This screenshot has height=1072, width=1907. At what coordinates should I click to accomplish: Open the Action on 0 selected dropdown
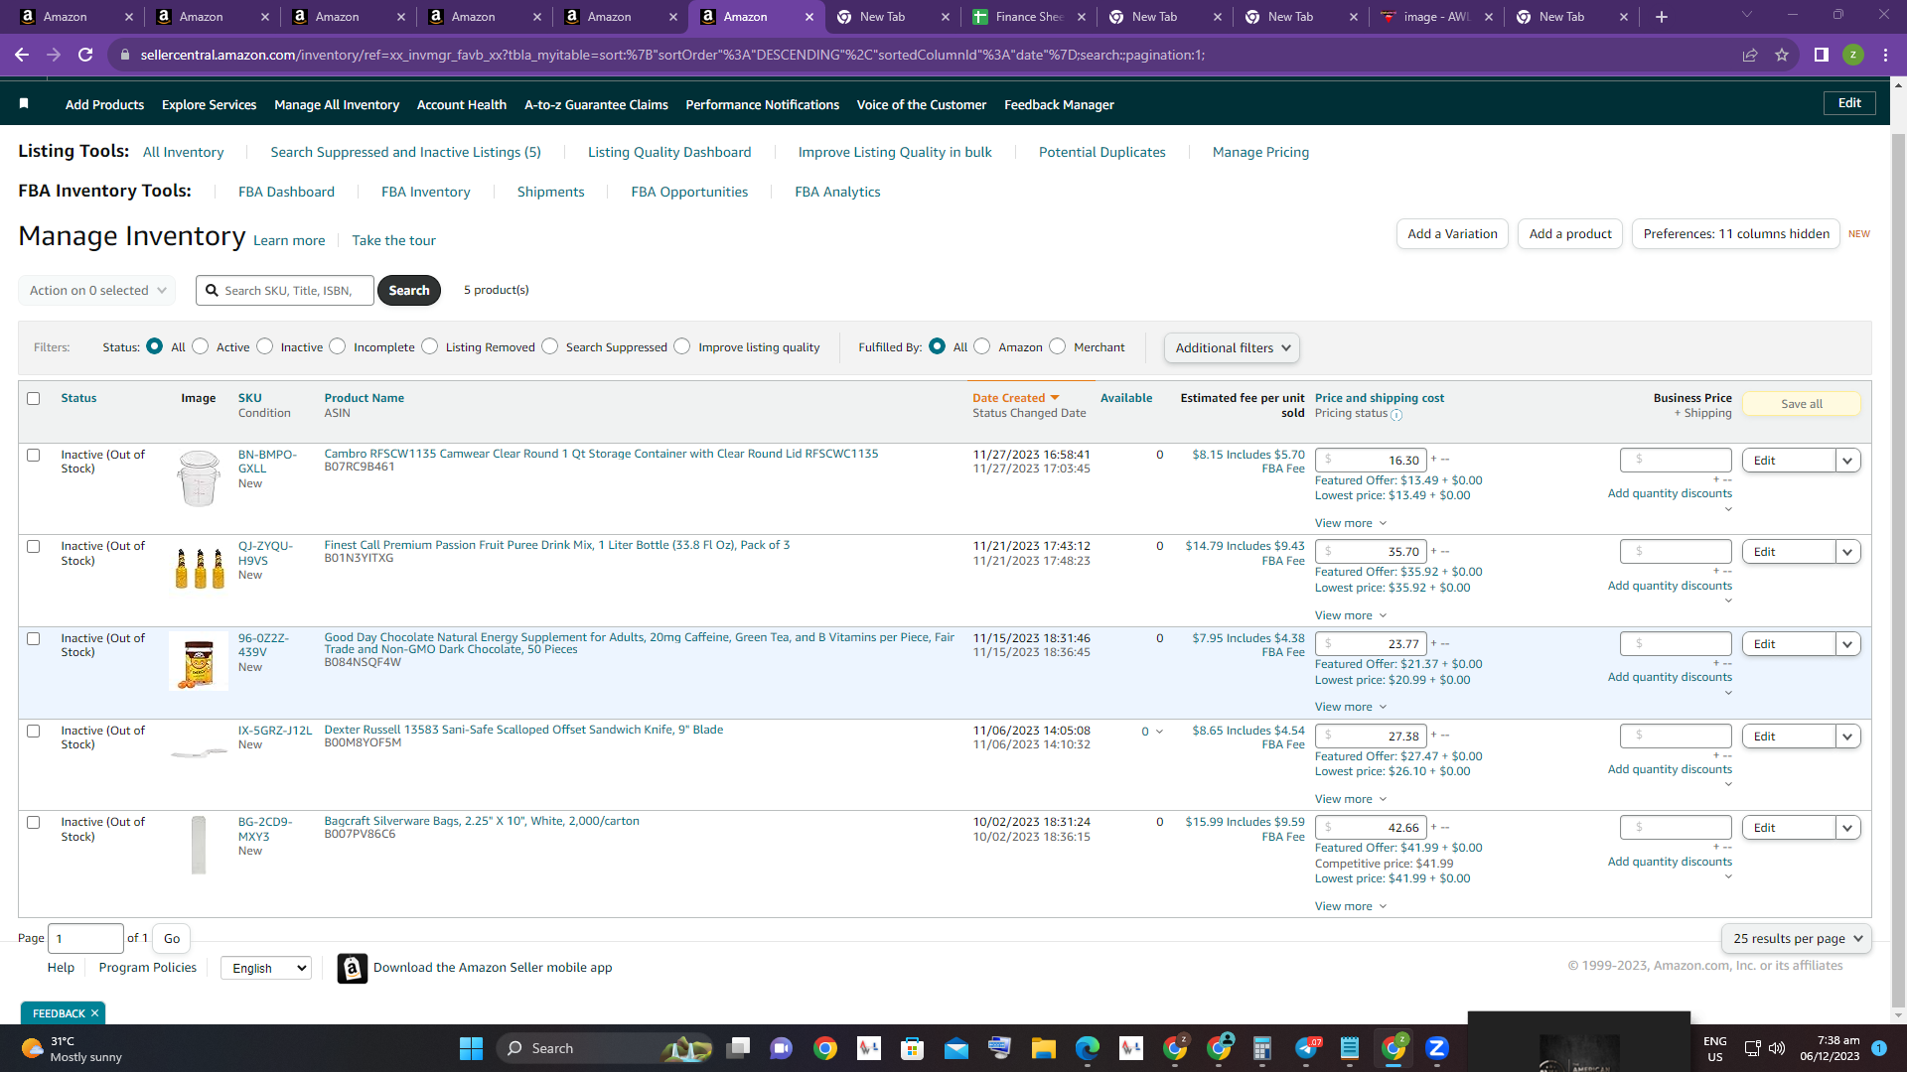pos(96,290)
